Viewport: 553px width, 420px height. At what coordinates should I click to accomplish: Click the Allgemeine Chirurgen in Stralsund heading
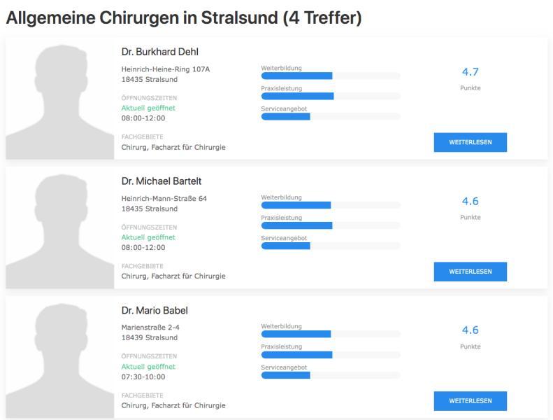pyautogui.click(x=184, y=18)
